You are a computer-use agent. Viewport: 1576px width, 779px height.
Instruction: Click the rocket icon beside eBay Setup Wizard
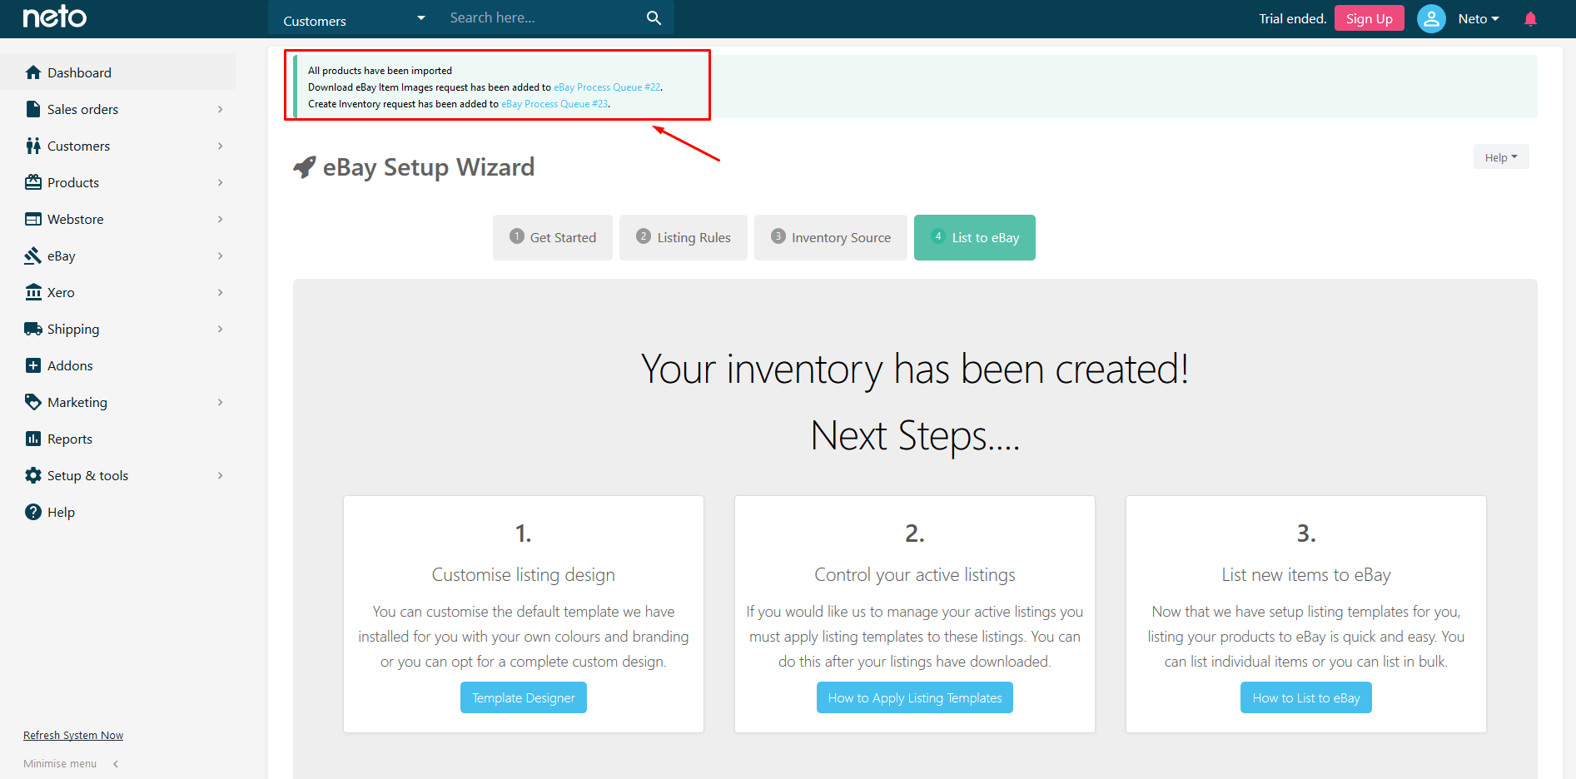305,167
